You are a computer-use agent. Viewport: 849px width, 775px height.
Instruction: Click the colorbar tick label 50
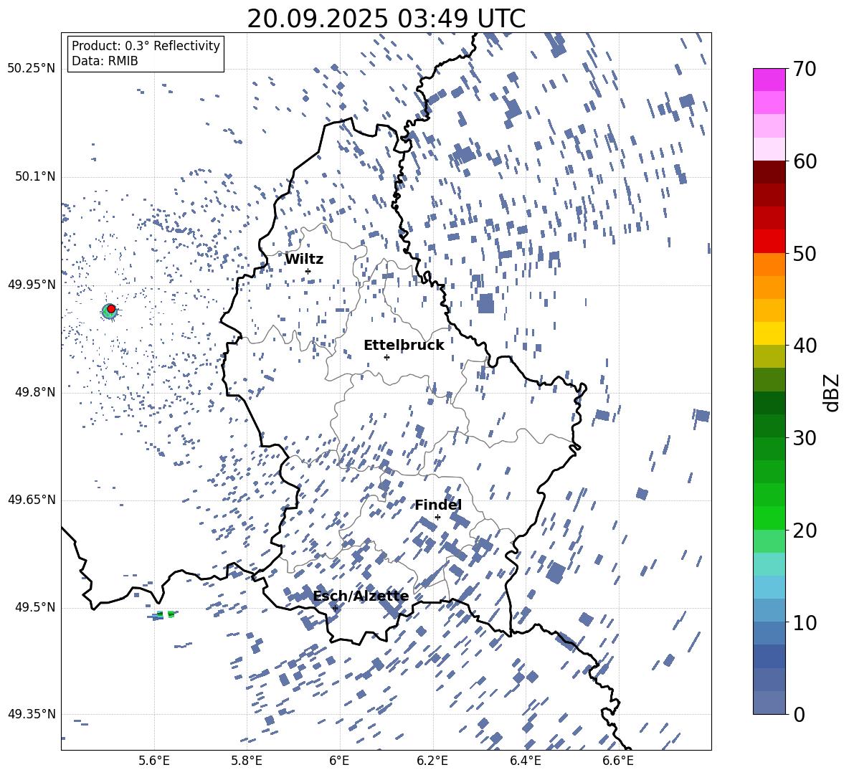pos(805,253)
